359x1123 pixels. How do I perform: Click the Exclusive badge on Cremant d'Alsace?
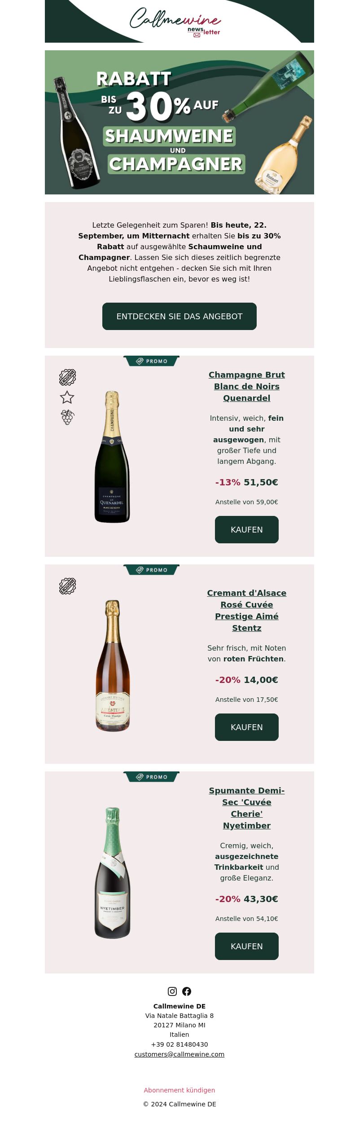(67, 586)
